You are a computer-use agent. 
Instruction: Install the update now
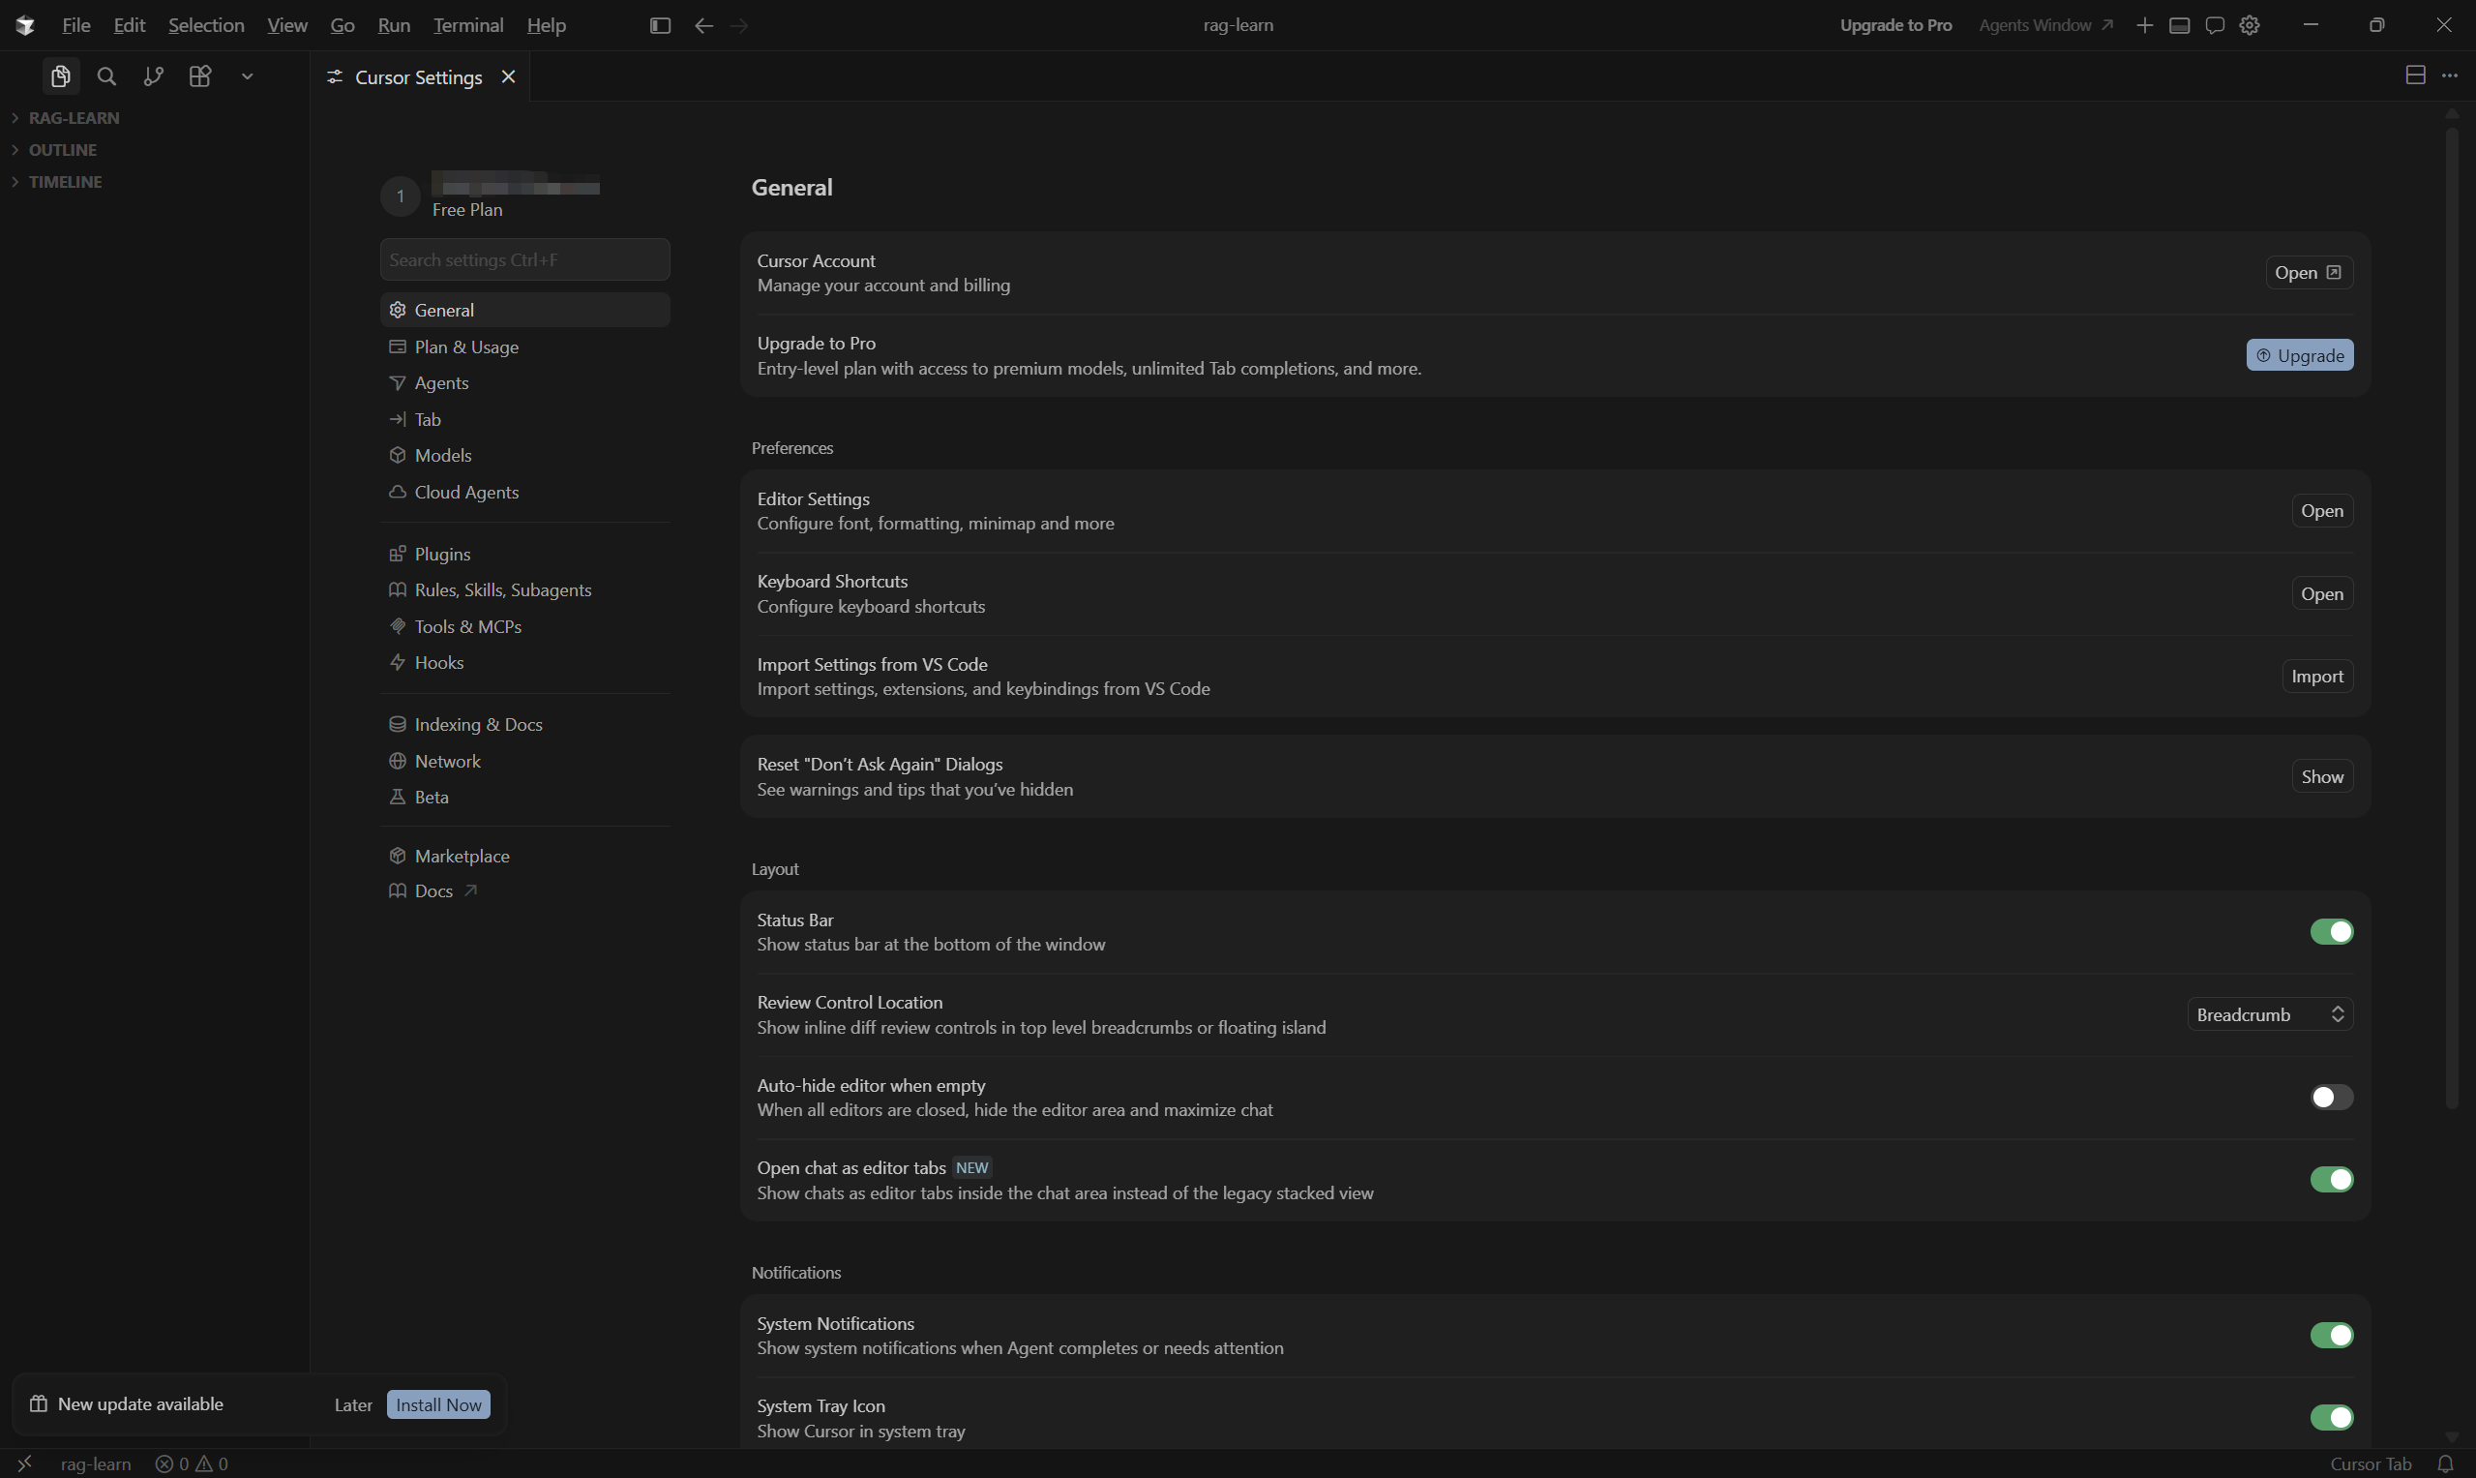tap(438, 1404)
